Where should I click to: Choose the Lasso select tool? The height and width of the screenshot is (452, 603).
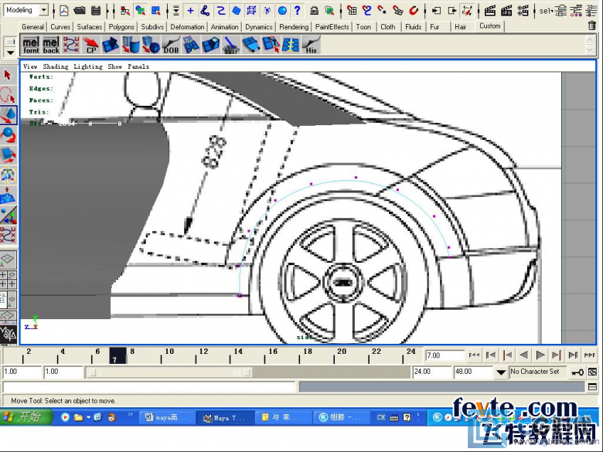[x=8, y=94]
